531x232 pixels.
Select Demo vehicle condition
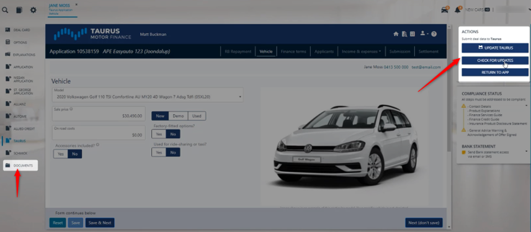178,116
